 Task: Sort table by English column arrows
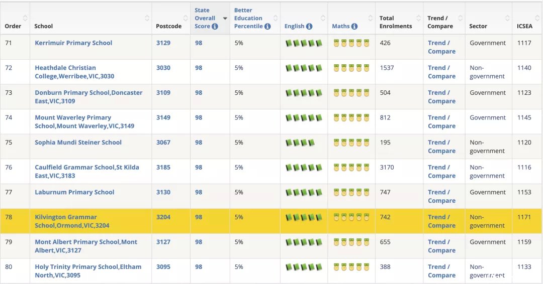point(323,18)
